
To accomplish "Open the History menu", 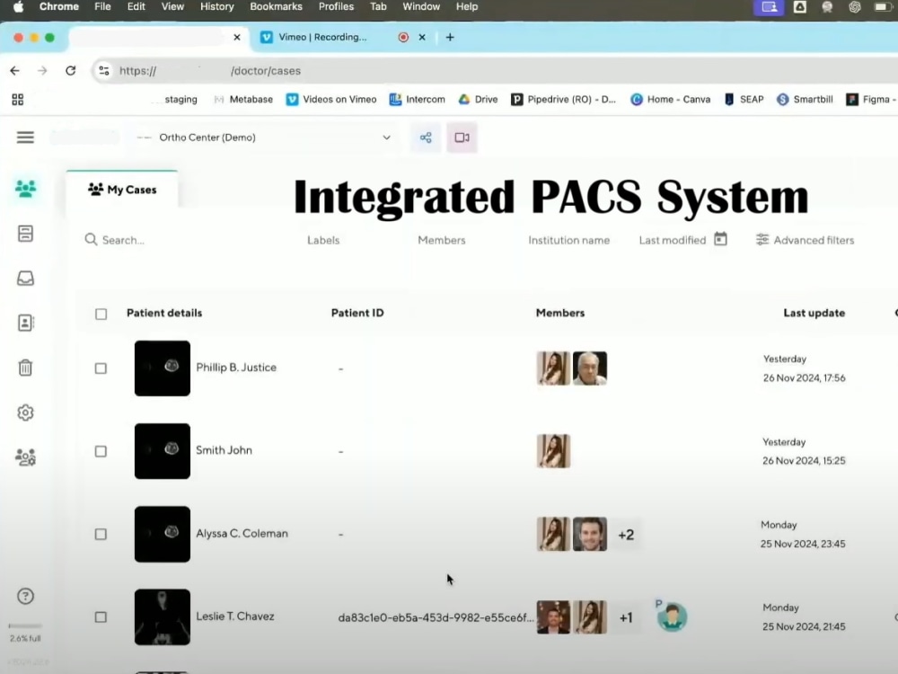I will (x=217, y=7).
